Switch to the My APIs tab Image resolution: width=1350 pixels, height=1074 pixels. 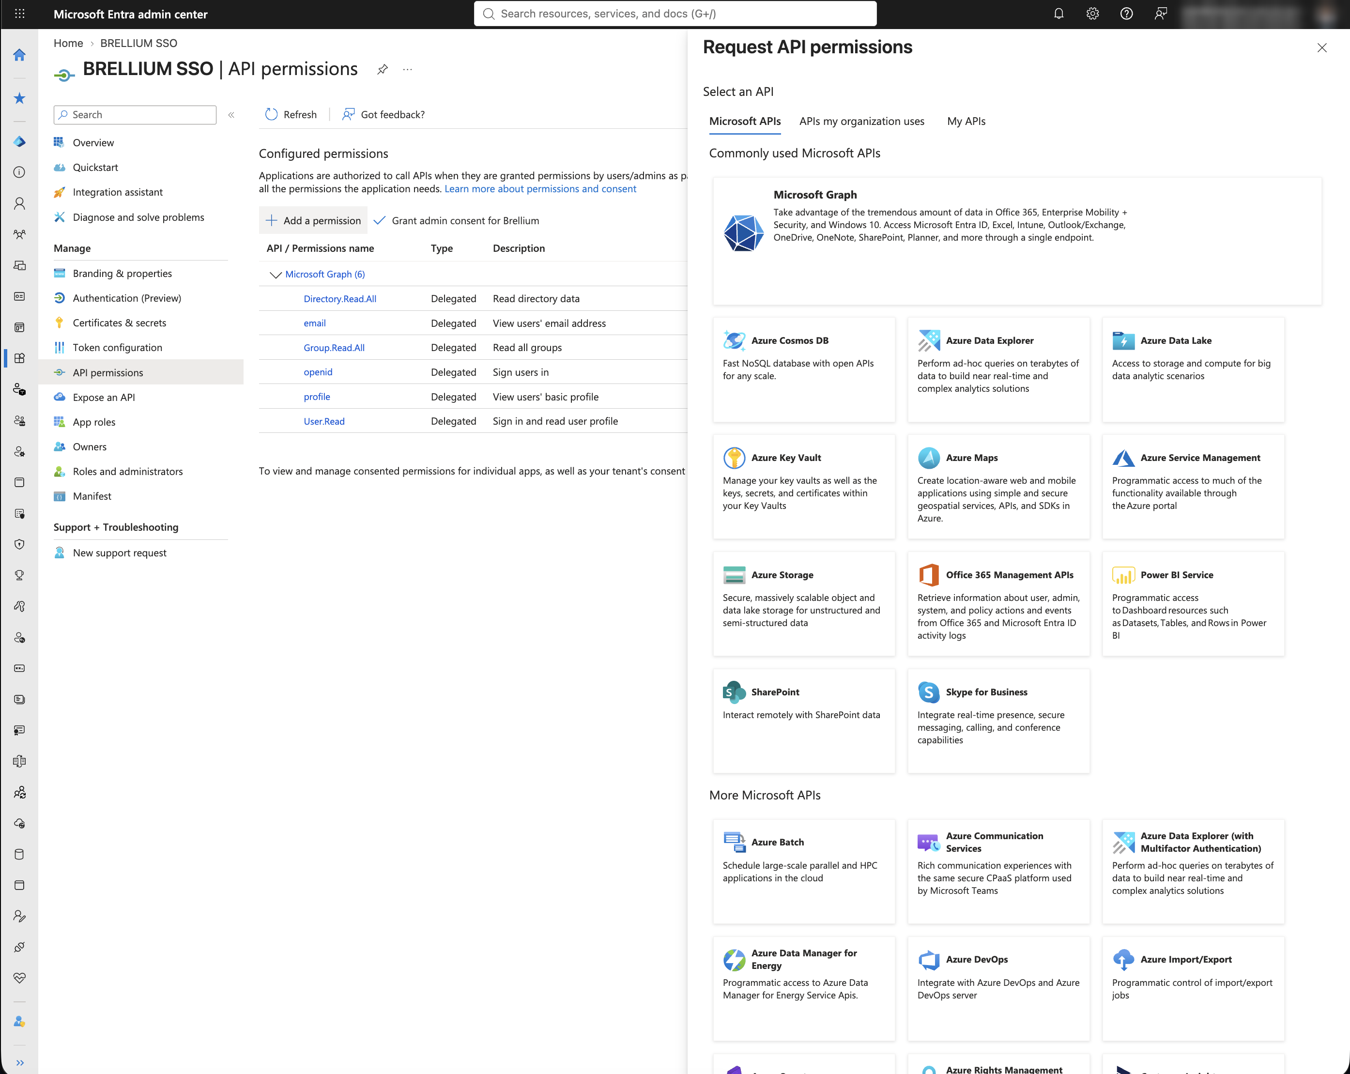point(966,122)
